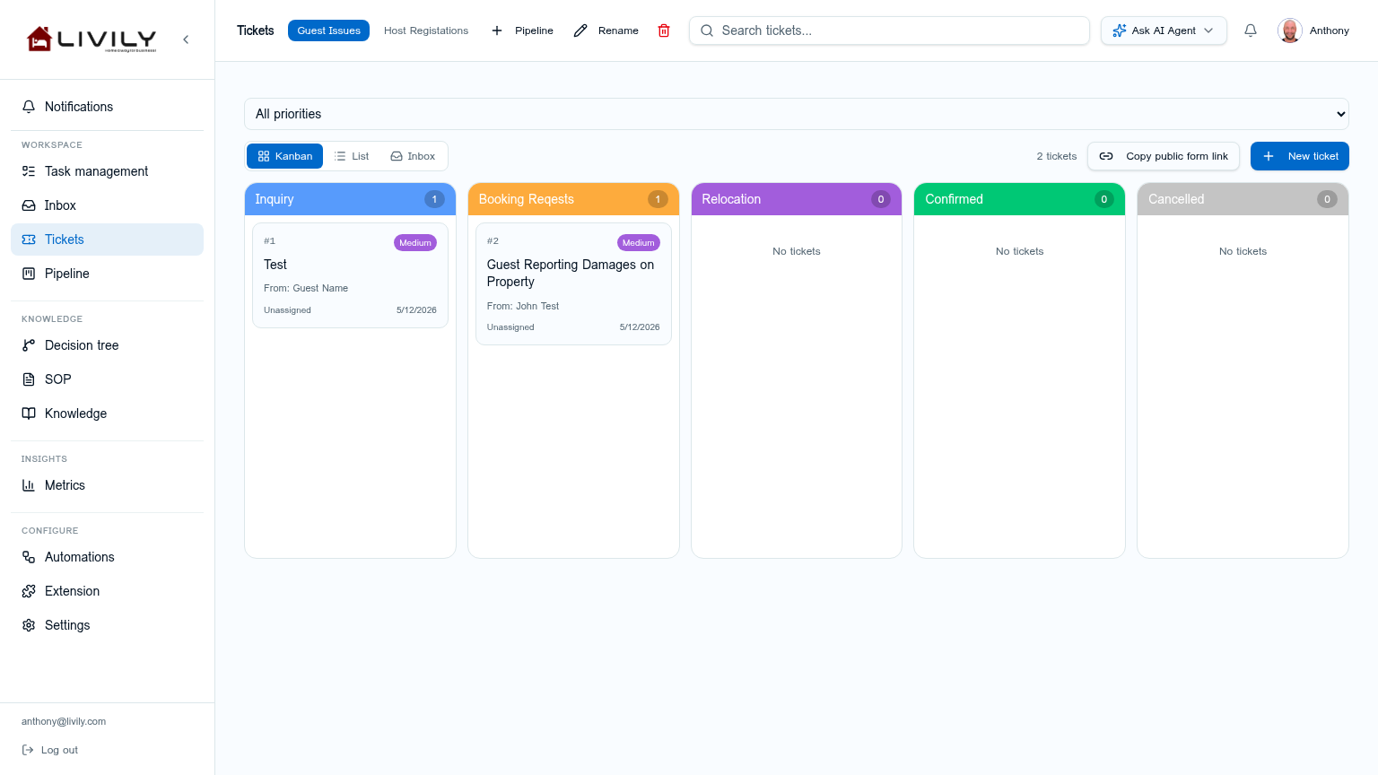Image resolution: width=1378 pixels, height=775 pixels.
Task: Switch to Inbox view in toggle
Action: point(413,156)
